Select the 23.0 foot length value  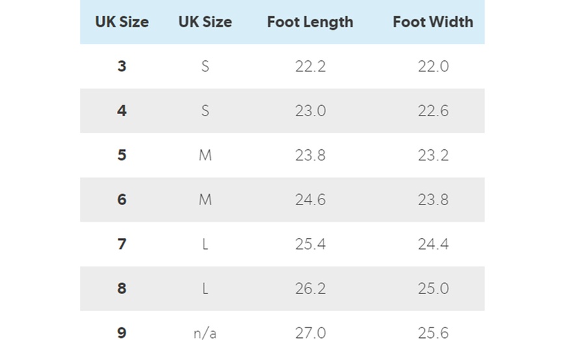(310, 111)
